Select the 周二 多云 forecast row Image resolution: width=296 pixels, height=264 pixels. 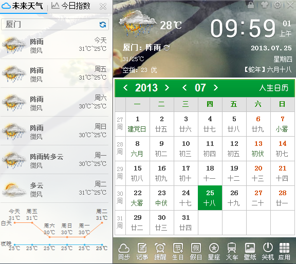tap(54, 188)
